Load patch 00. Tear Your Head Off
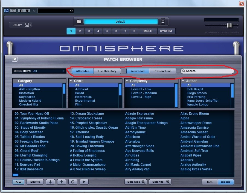Screen dimensions: 247x193 [x=32, y=114]
